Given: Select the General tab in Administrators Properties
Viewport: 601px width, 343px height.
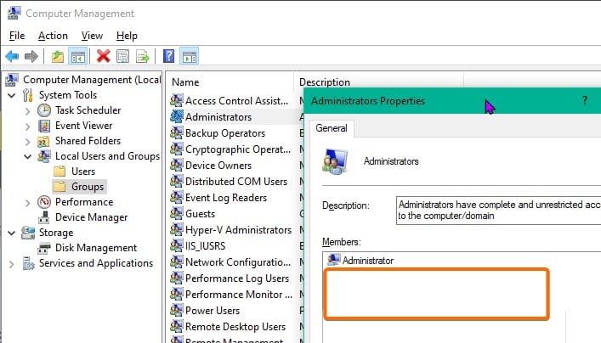Looking at the screenshot, I should (332, 128).
